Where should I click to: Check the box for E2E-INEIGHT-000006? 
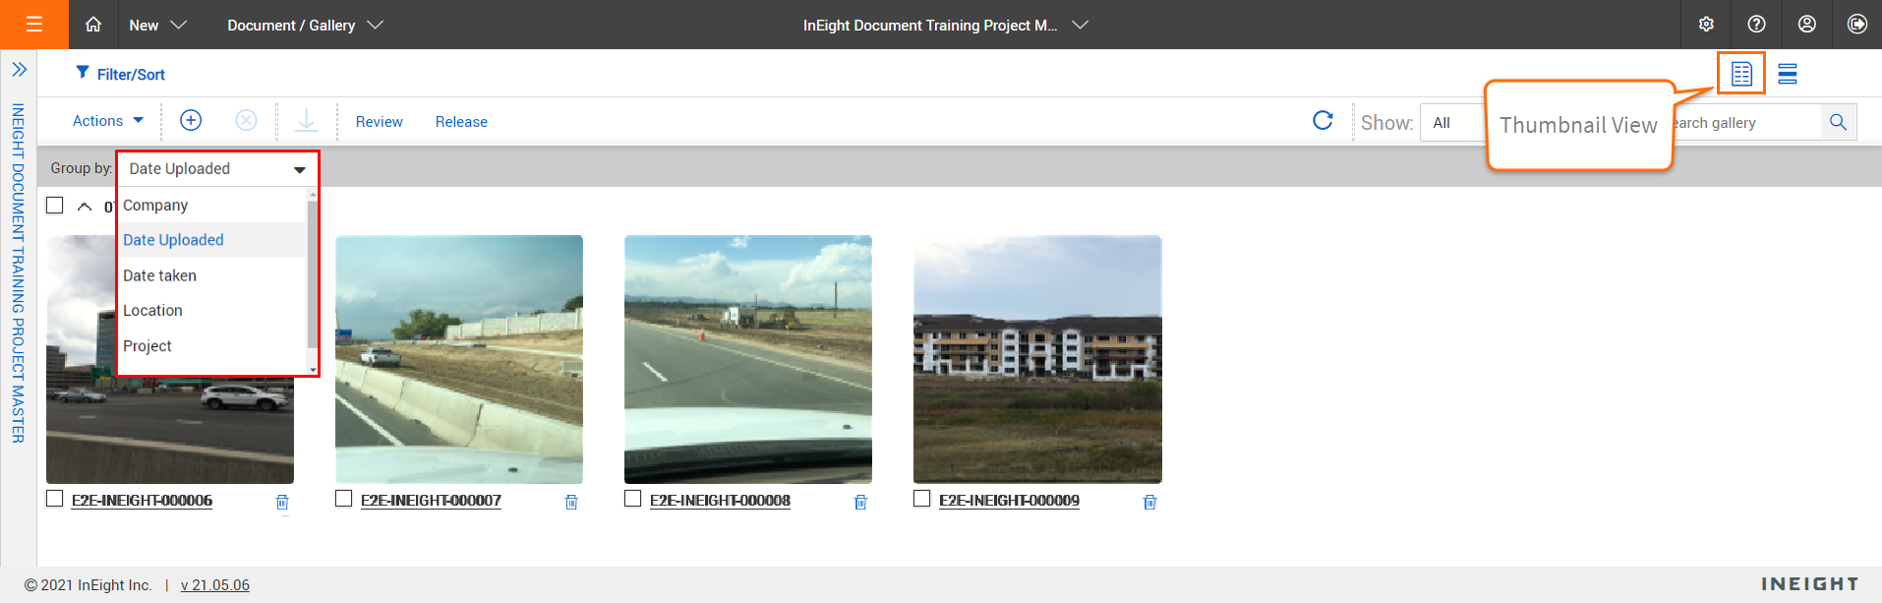[x=55, y=499]
